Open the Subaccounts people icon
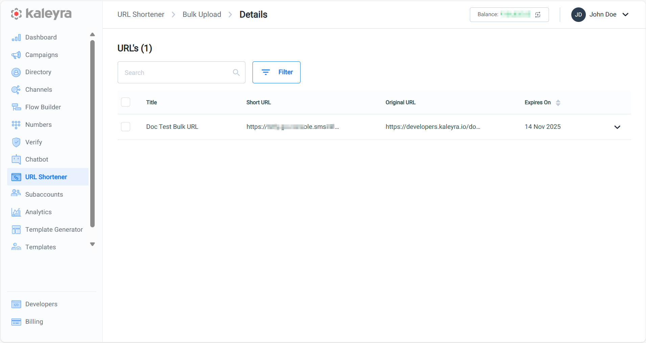This screenshot has width=646, height=343. [x=16, y=193]
